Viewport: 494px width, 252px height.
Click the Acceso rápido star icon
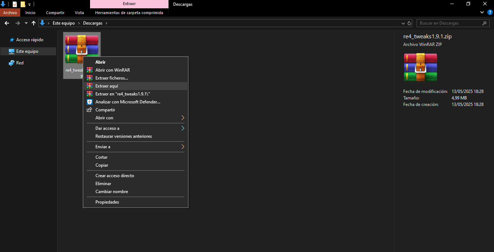click(12, 40)
